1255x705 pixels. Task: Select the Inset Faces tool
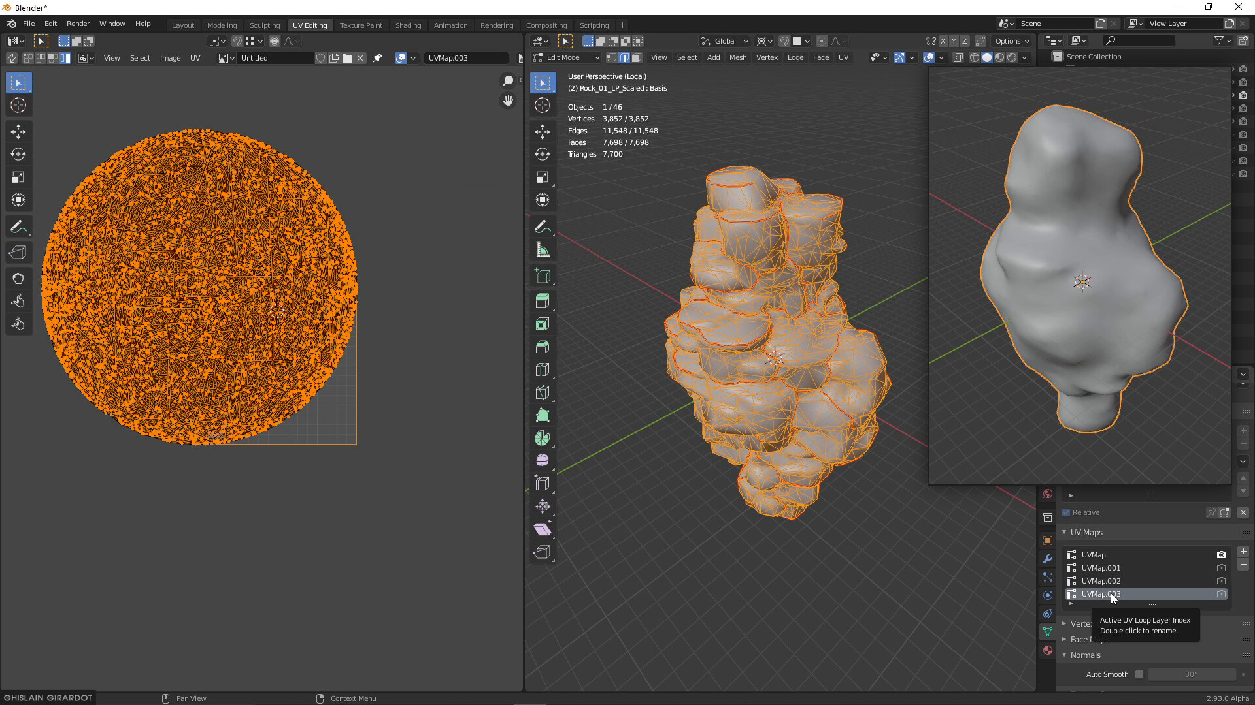(x=542, y=324)
